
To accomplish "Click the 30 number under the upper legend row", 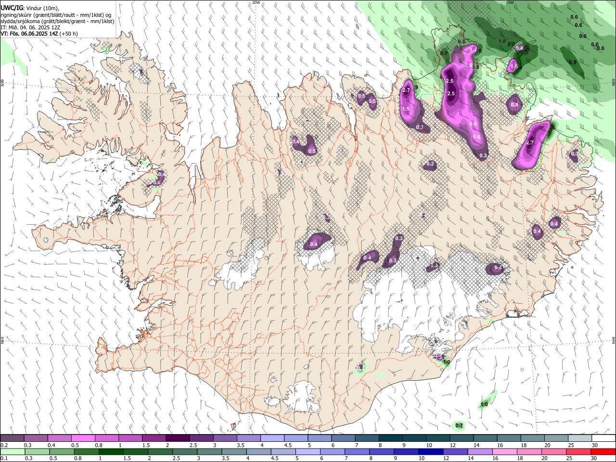I will (x=595, y=445).
